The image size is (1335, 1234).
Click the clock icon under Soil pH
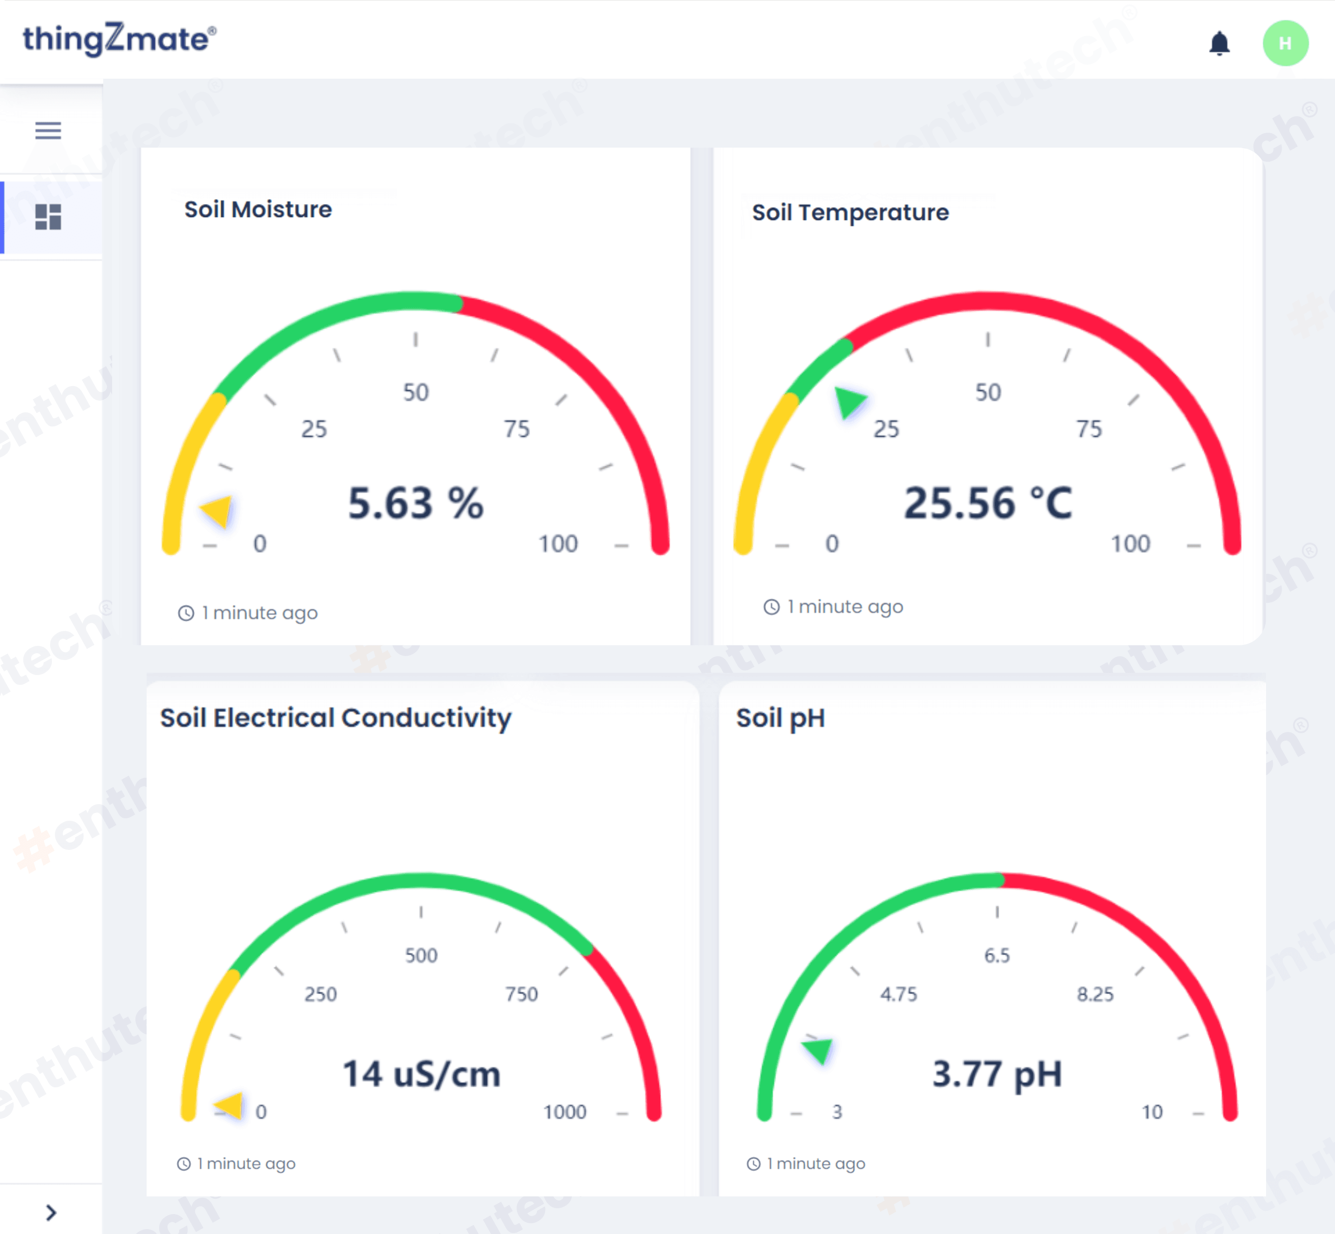click(x=753, y=1164)
